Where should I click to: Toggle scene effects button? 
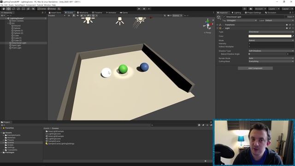point(82,16)
